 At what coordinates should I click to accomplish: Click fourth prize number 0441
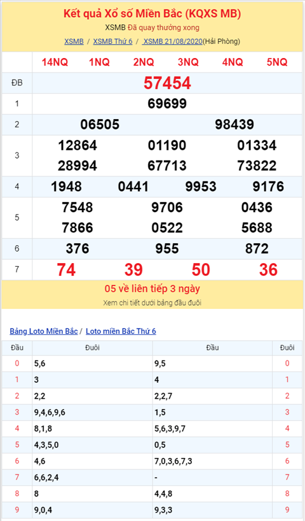(x=133, y=187)
